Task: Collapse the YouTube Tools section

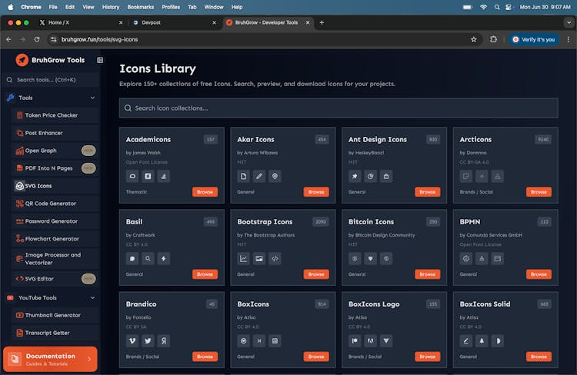Action: tap(92, 297)
